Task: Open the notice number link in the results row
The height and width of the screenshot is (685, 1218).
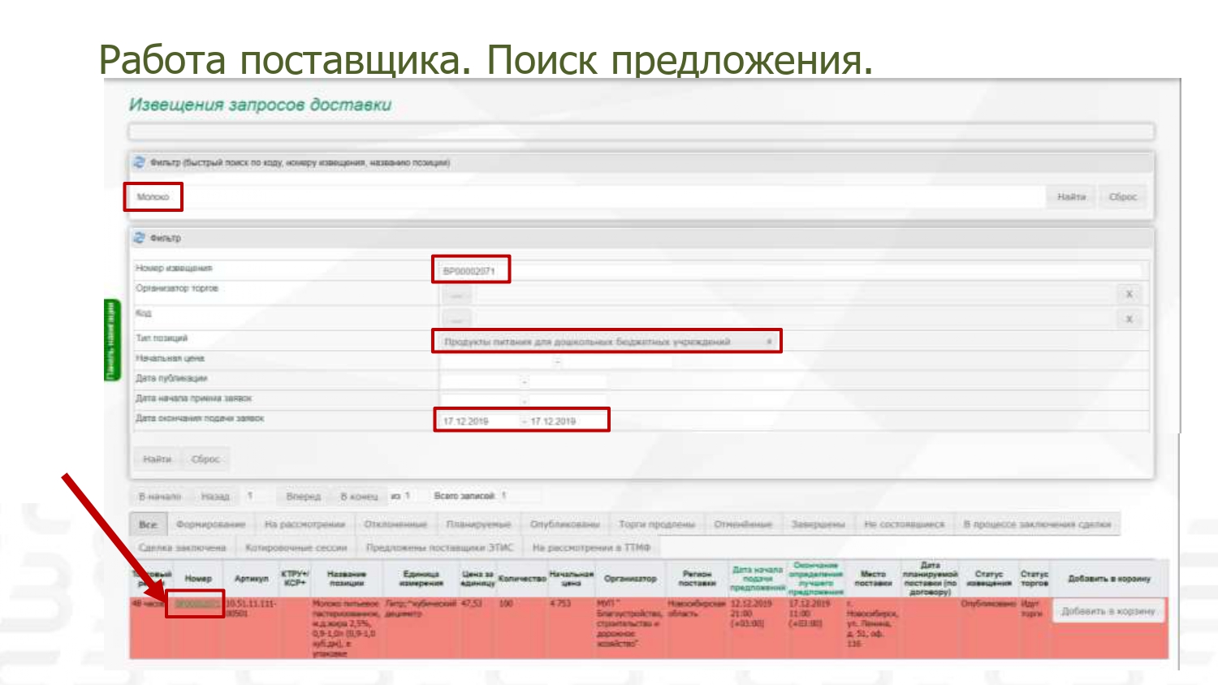Action: pos(196,604)
